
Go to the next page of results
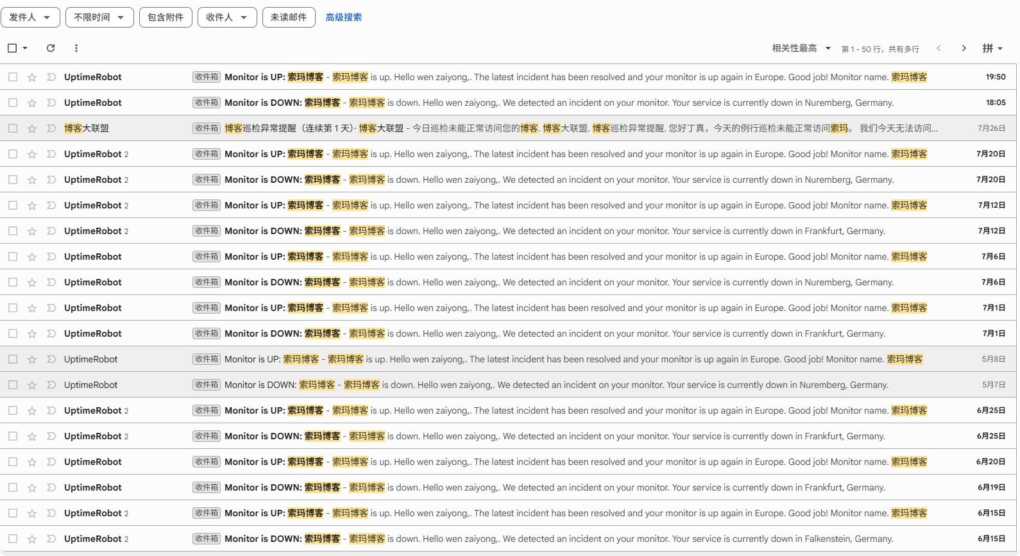point(964,48)
